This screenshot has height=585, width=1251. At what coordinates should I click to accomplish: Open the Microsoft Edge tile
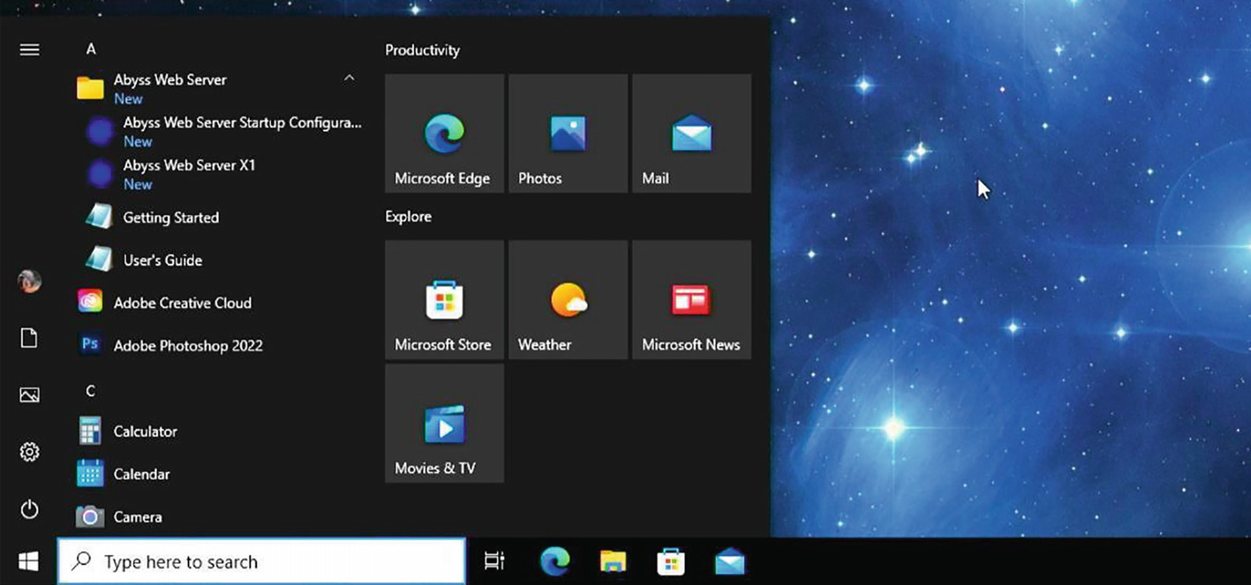coord(444,133)
